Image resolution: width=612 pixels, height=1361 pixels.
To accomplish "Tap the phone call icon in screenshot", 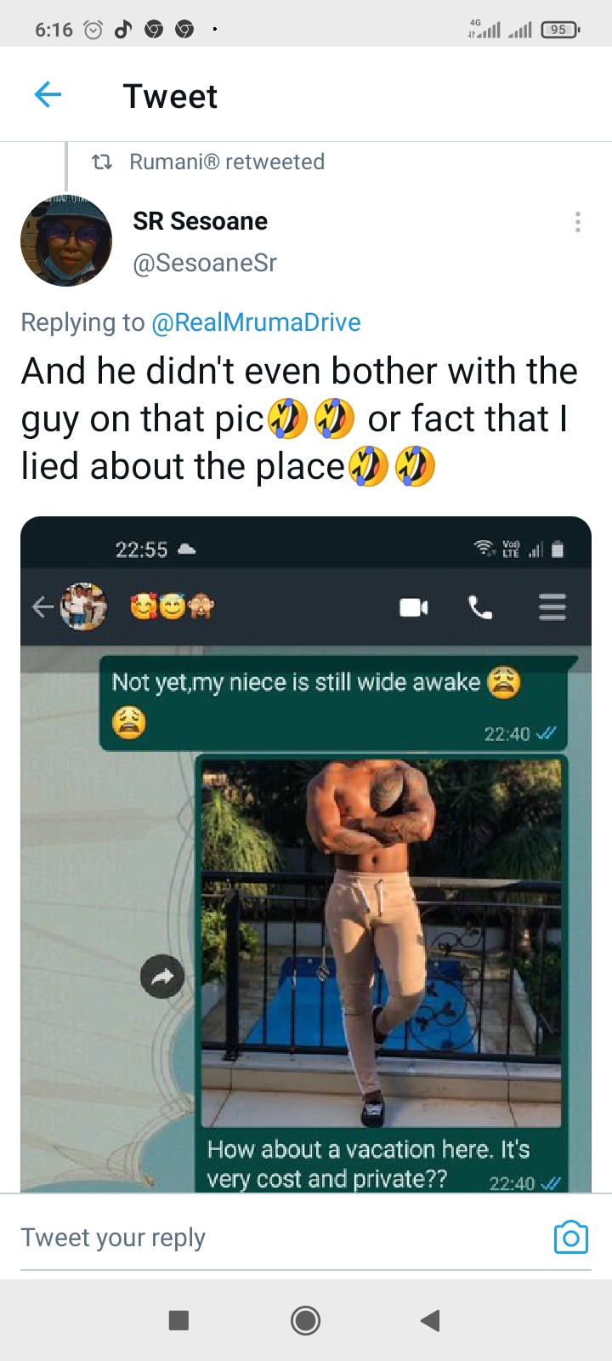I will [480, 607].
